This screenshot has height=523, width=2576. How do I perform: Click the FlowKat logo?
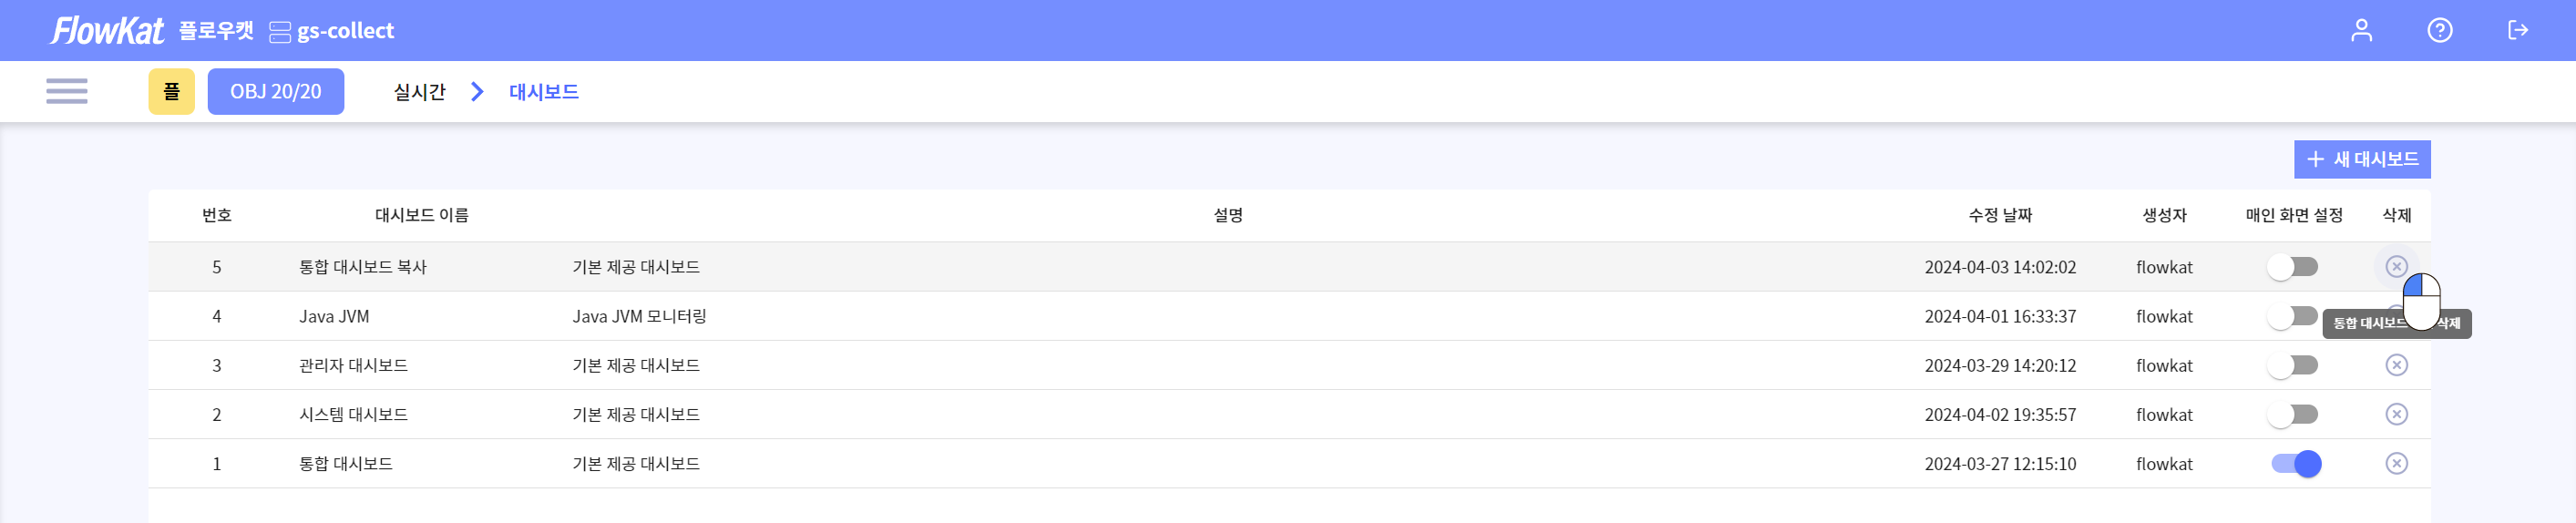(x=107, y=30)
